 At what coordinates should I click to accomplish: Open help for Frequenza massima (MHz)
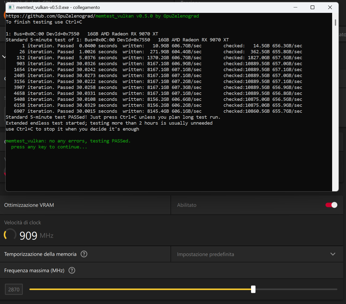72,270
